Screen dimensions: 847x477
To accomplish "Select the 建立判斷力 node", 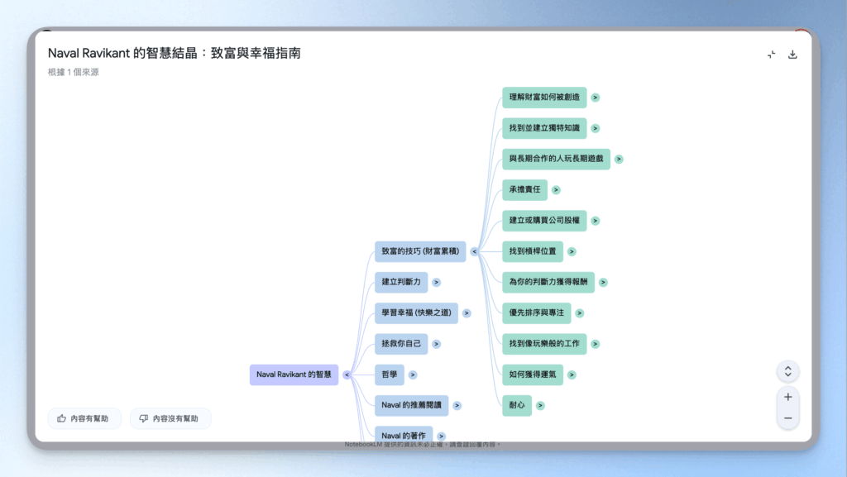I will point(401,282).
